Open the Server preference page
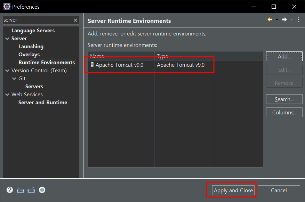This screenshot has height=202, width=305. [x=19, y=39]
